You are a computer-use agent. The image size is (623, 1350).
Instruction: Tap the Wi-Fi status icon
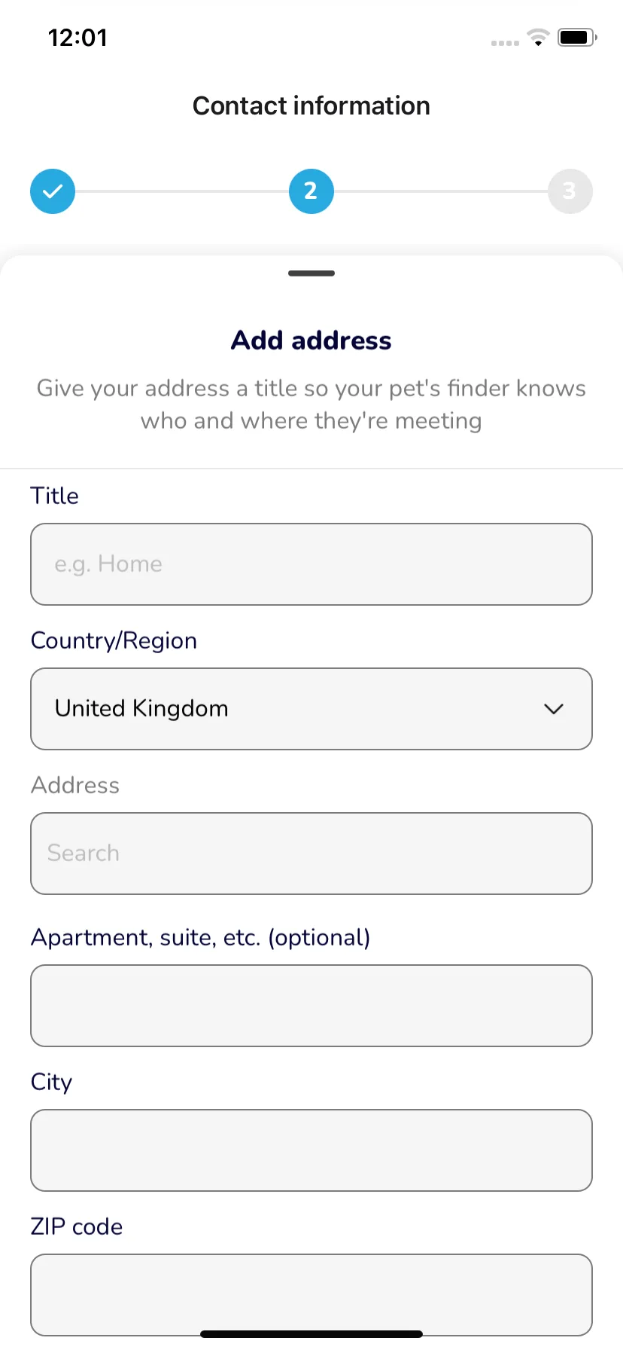click(538, 37)
